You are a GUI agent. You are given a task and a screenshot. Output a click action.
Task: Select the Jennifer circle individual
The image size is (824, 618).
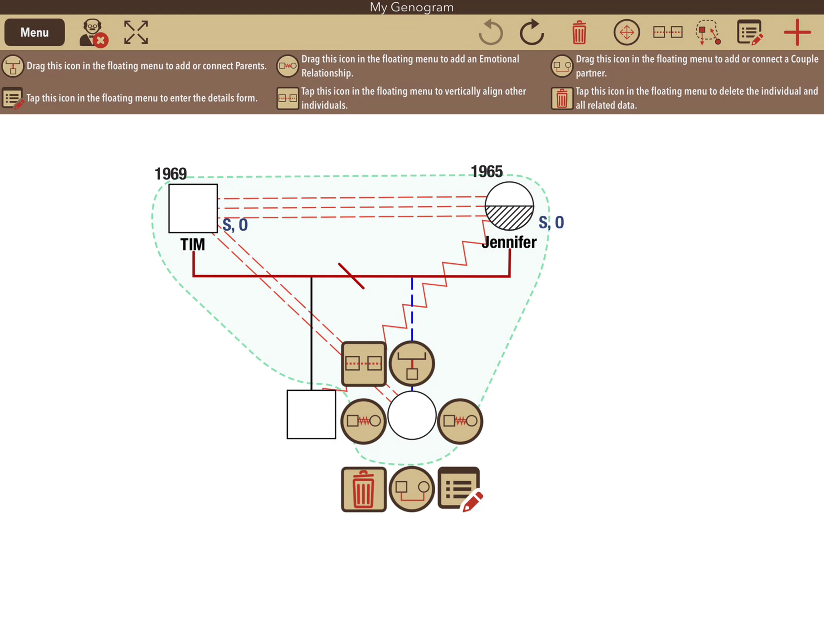(x=509, y=206)
